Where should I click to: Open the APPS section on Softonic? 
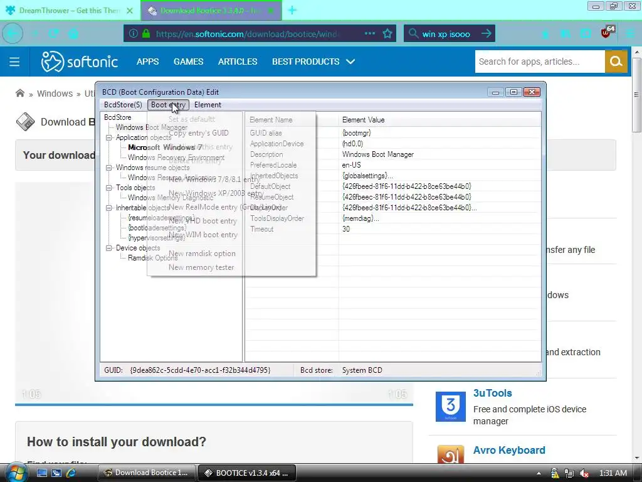[x=147, y=62]
